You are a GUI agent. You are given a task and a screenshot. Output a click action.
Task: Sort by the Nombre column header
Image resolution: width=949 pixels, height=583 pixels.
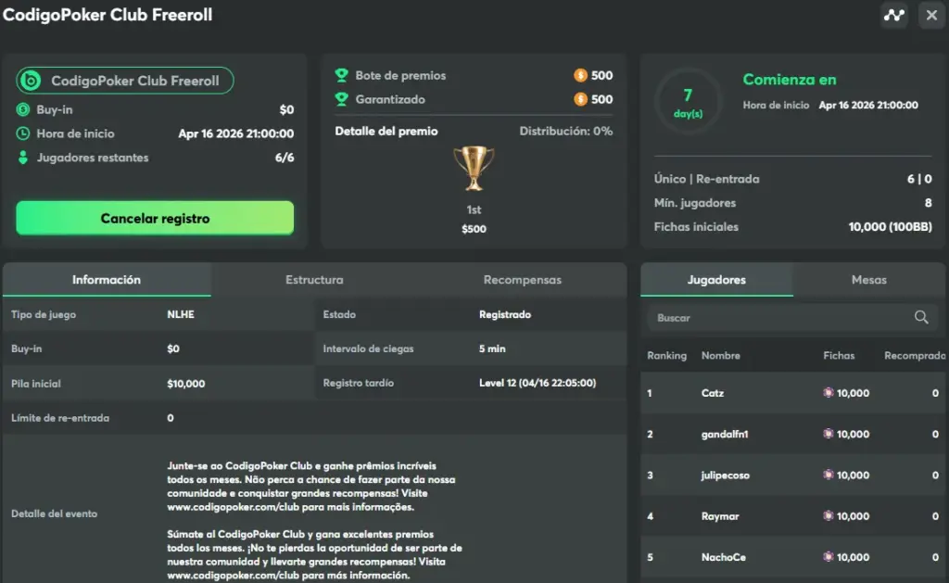click(721, 355)
